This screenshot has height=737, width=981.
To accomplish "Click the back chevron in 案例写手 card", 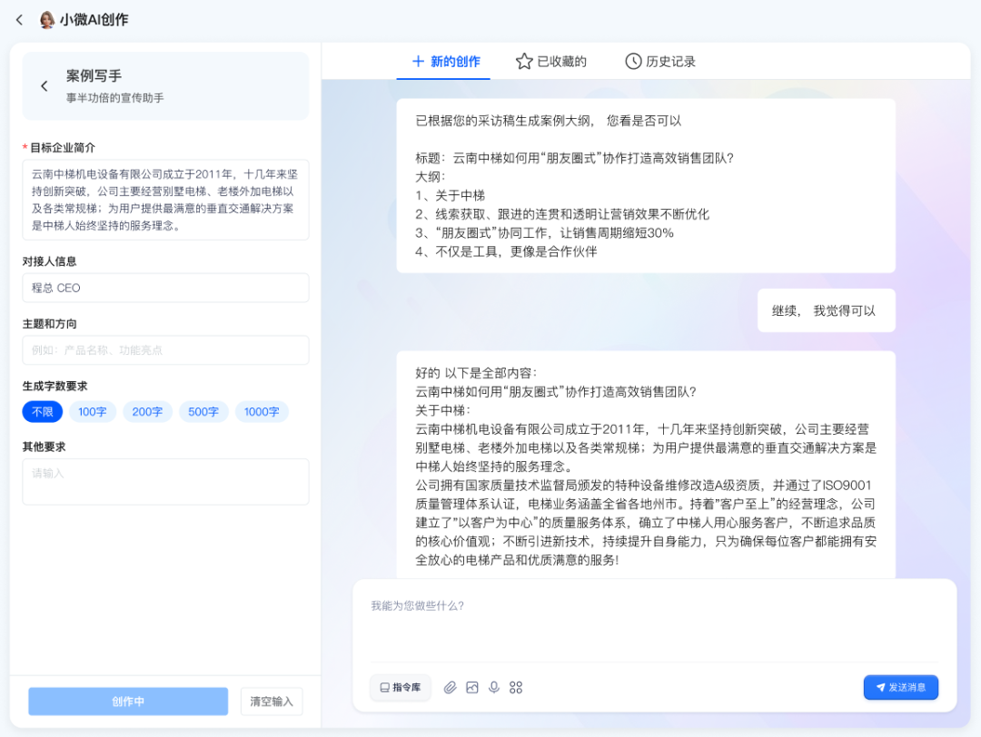I will (44, 86).
